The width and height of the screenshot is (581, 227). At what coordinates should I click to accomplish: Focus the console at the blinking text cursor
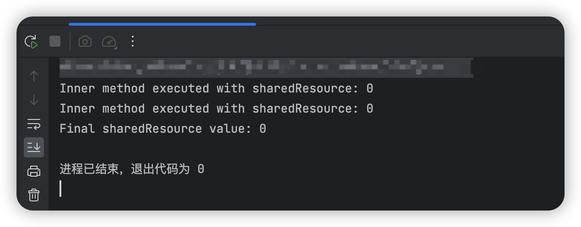tap(60, 189)
